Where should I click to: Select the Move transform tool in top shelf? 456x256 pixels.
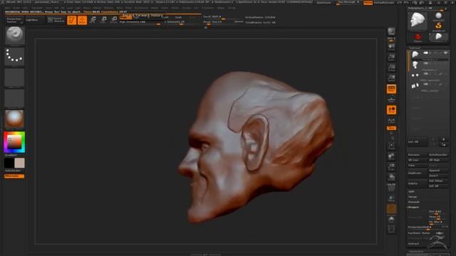tap(93, 20)
